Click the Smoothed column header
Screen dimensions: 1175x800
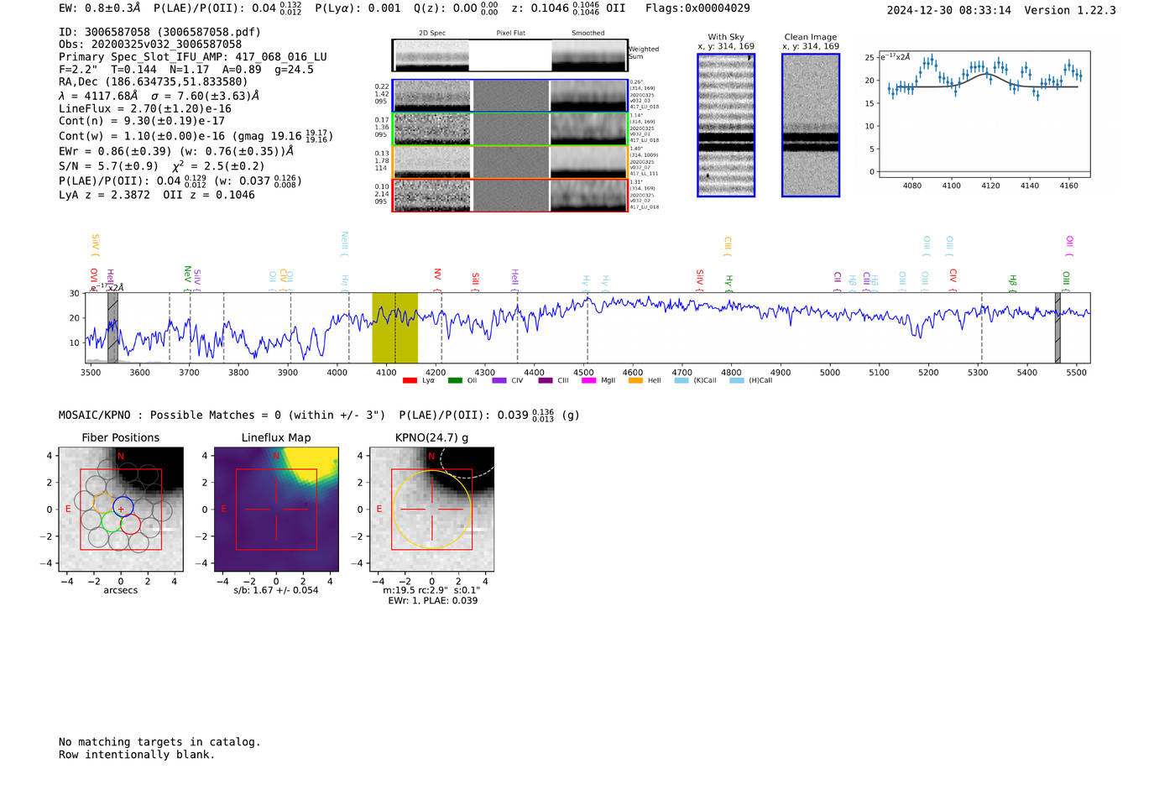point(588,33)
